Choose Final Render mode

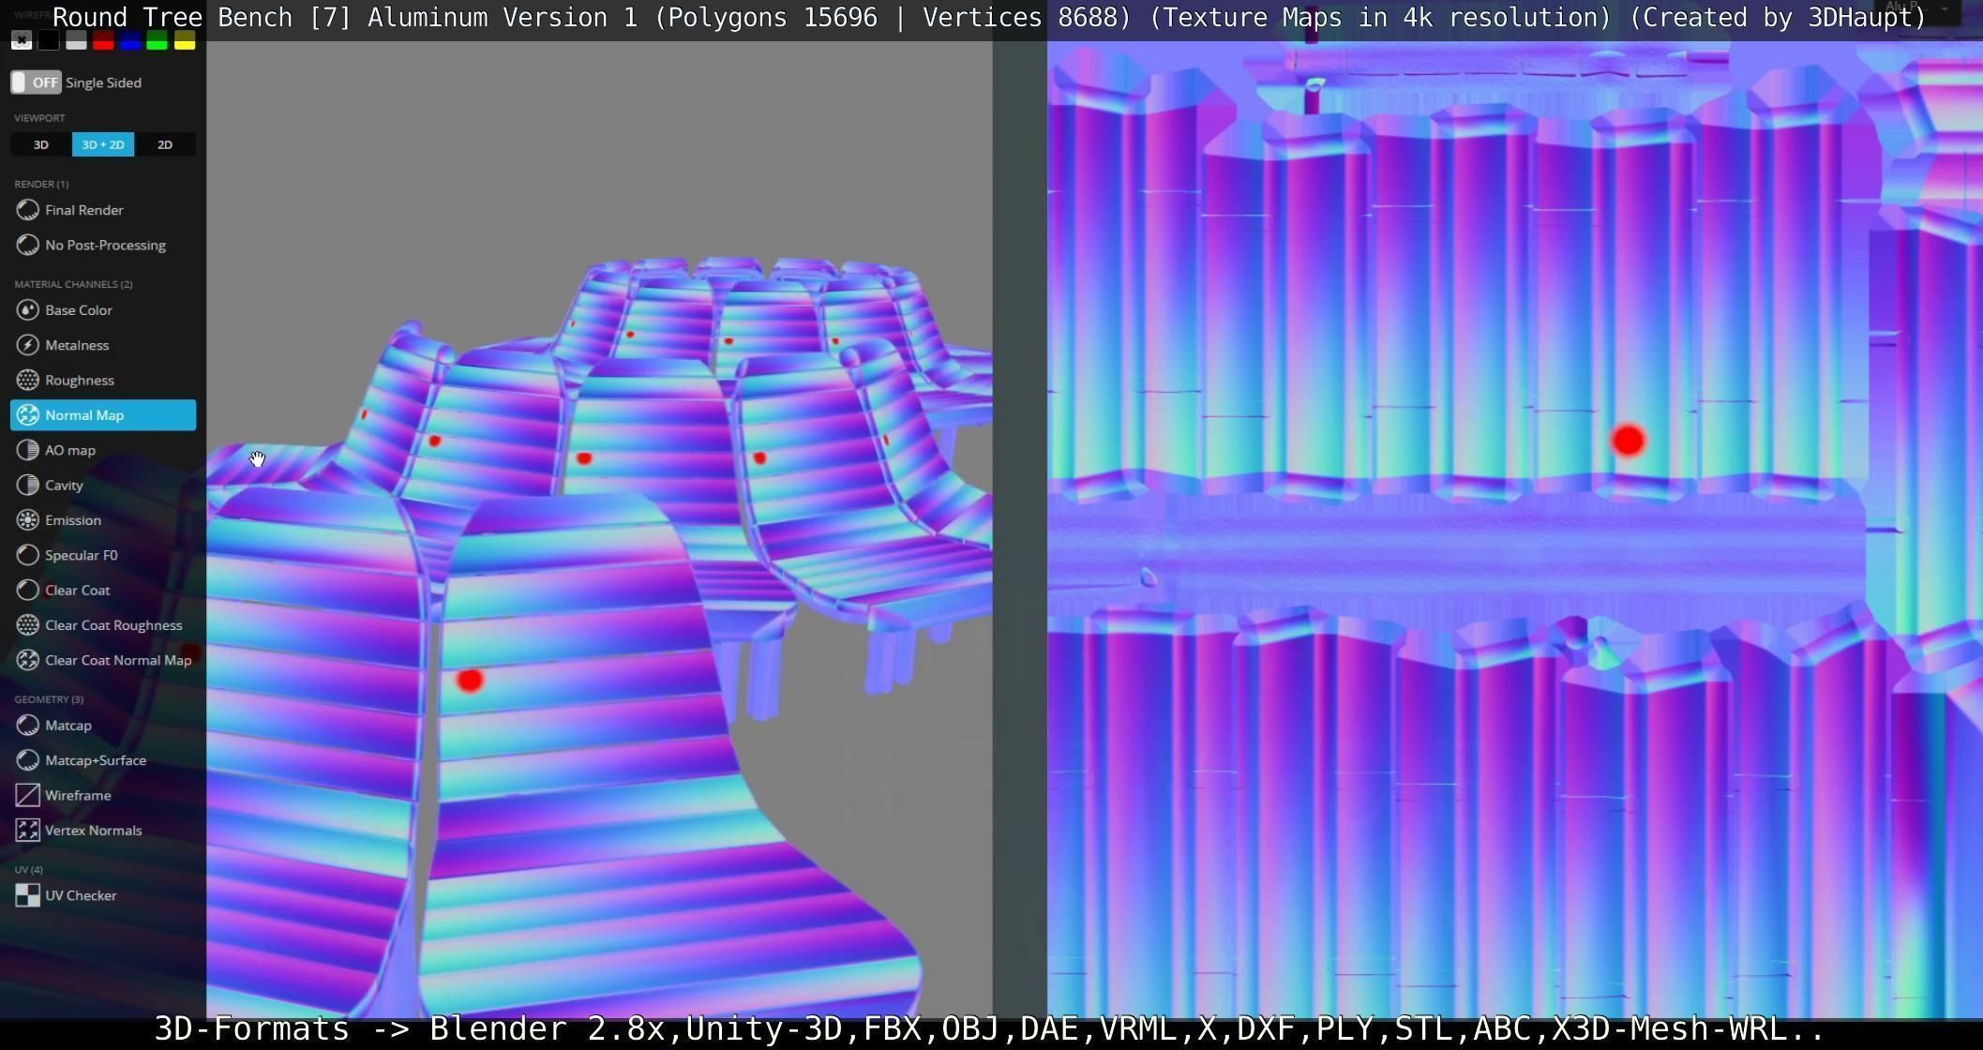pos(83,210)
